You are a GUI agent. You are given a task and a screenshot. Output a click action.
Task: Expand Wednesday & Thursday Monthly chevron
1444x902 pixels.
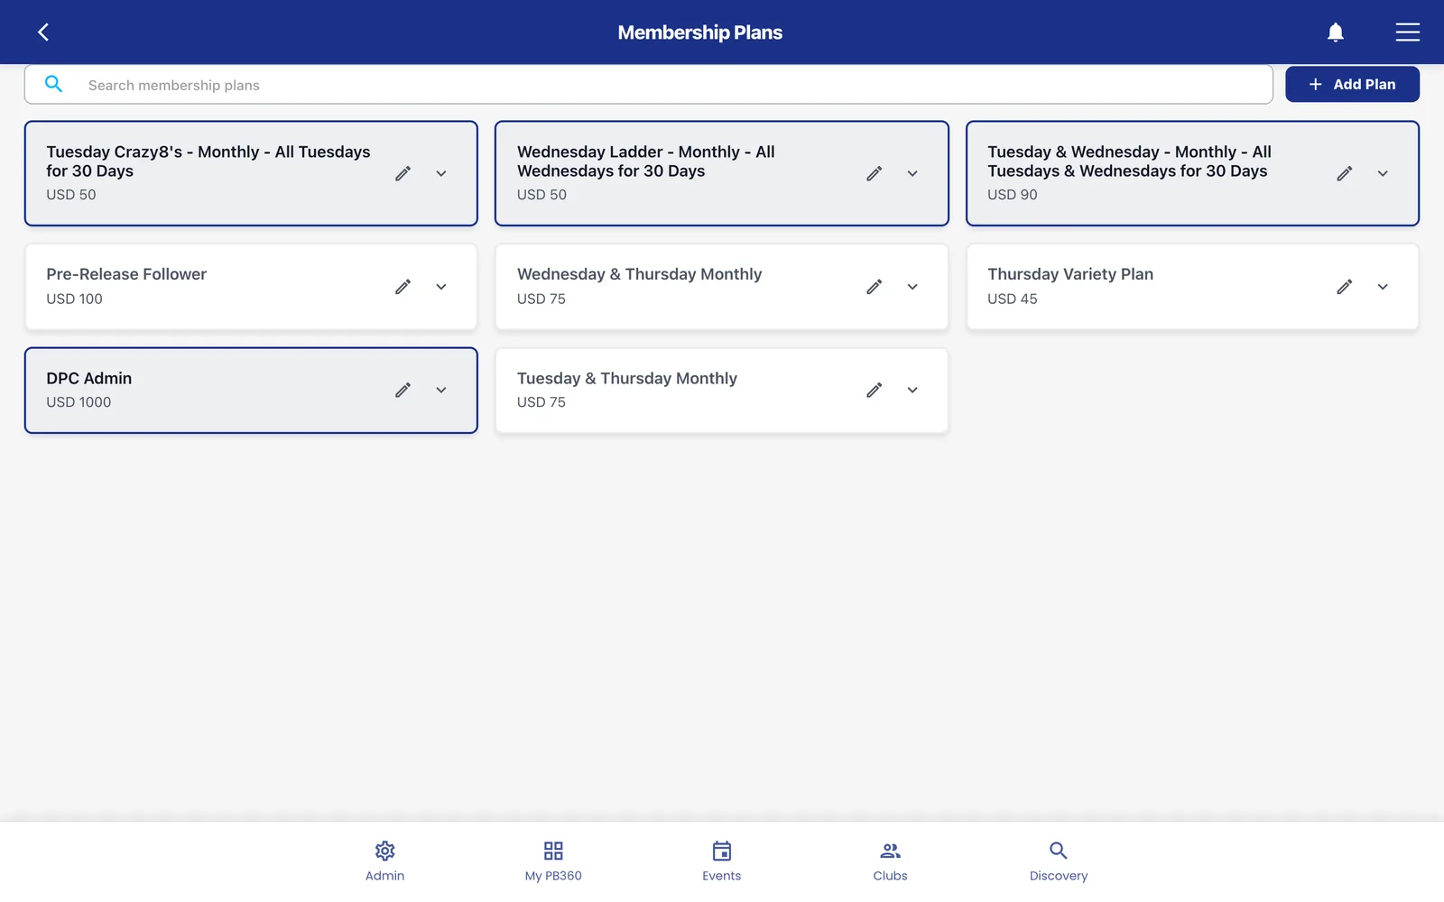912,287
